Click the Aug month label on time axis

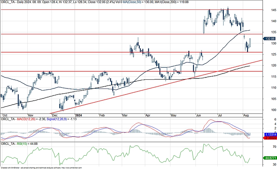pyautogui.click(x=246, y=115)
